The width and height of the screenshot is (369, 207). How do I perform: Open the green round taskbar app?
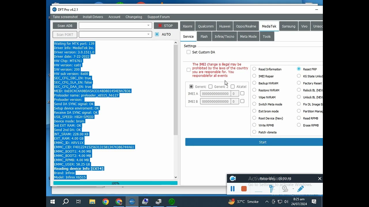172,202
